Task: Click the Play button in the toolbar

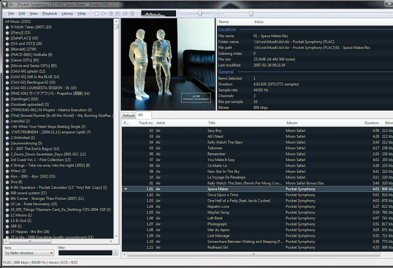Action: click(104, 14)
